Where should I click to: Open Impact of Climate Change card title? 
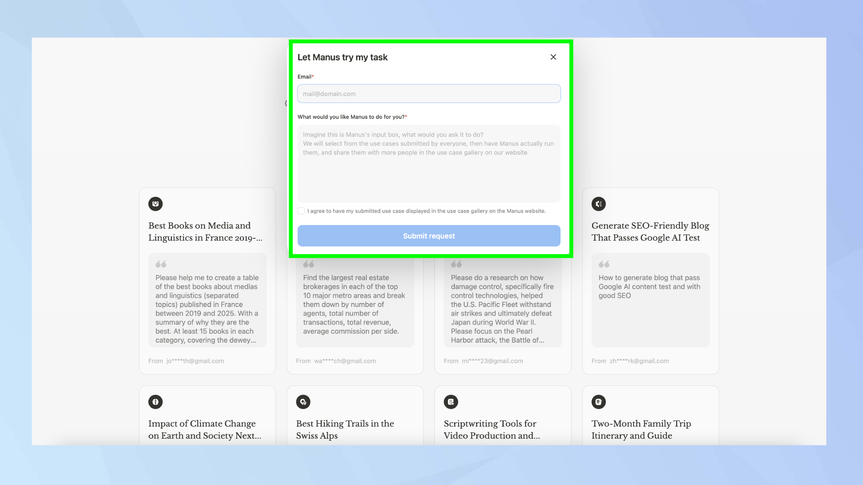pyautogui.click(x=205, y=429)
